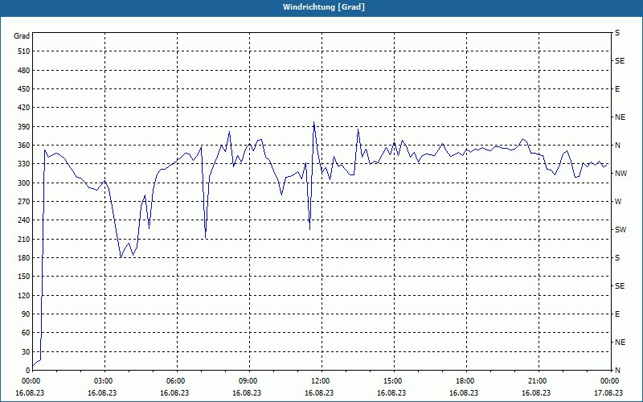Viewport: 643px width, 402px height.
Task: Pick the 420 axis value
Action: coord(24,108)
